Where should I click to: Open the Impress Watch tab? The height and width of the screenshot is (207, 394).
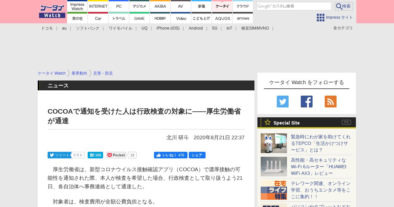pos(77,6)
